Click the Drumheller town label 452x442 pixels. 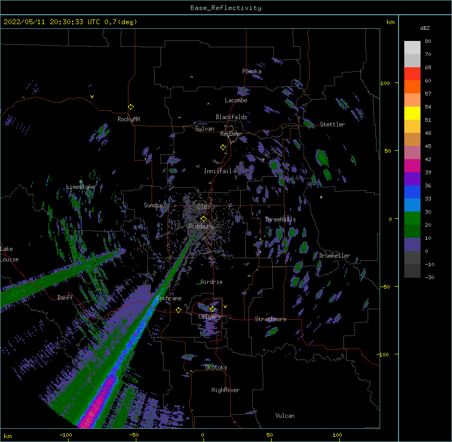tap(335, 256)
